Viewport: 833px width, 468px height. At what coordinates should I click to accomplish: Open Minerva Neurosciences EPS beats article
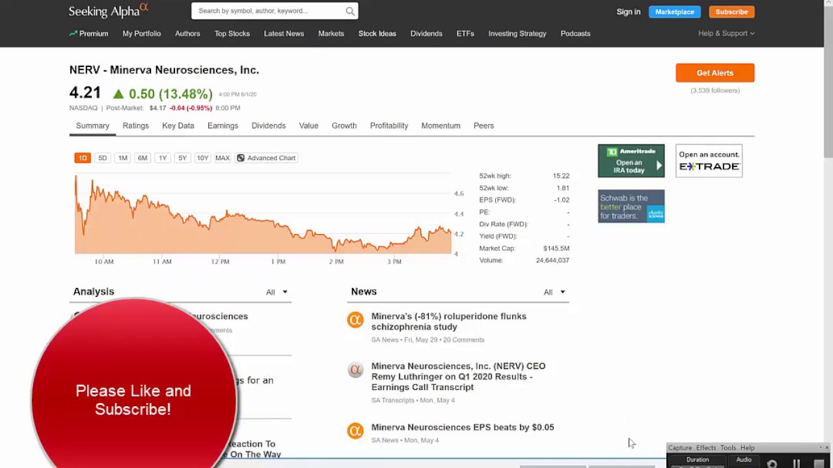pos(463,428)
